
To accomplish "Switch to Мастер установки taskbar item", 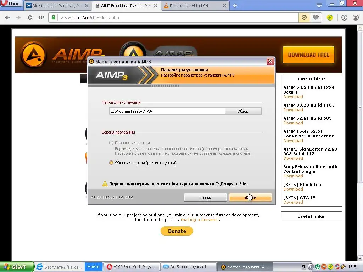I will 245,267.
